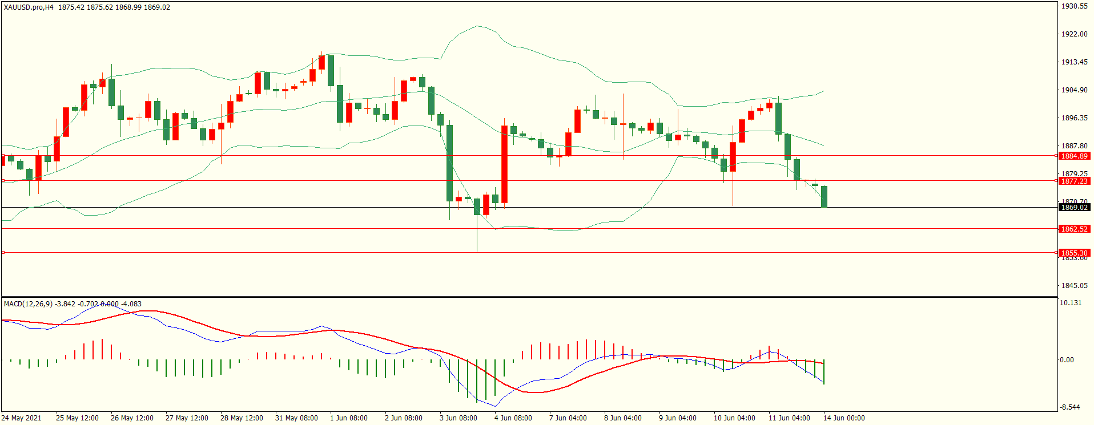Click the tall red candle at 4 Jun 08:00

tap(504, 164)
